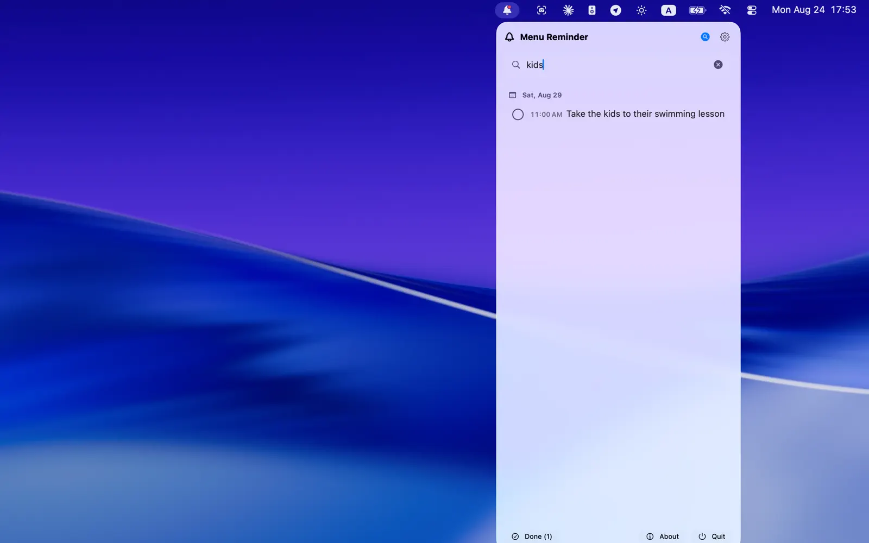Open Wi-Fi menu bar icon
The width and height of the screenshot is (869, 543).
coord(725,10)
